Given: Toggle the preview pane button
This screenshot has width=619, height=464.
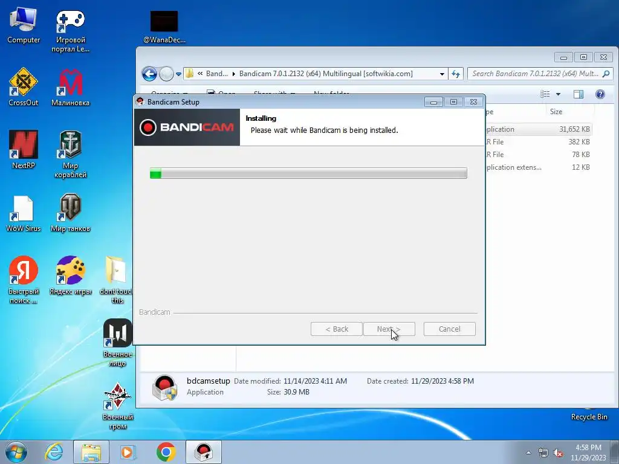Looking at the screenshot, I should pos(578,94).
